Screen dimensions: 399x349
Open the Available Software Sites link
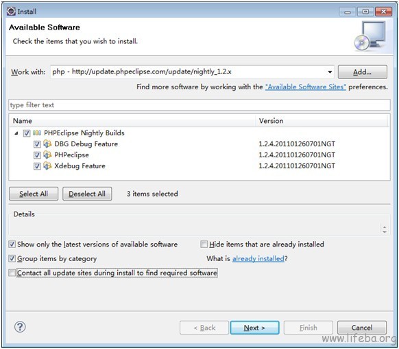coord(305,87)
